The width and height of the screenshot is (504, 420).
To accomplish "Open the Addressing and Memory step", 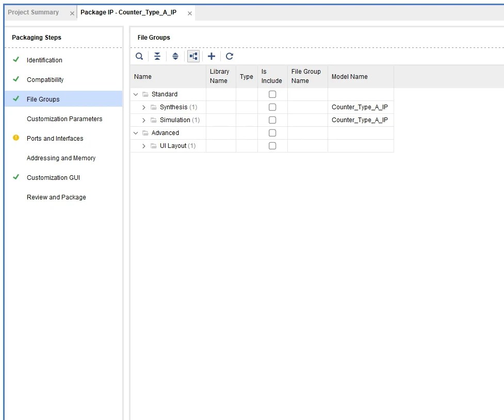I will click(61, 158).
